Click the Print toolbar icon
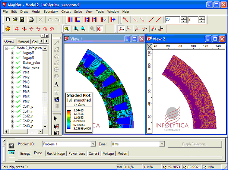The width and height of the screenshot is (228, 170). pos(31,19)
